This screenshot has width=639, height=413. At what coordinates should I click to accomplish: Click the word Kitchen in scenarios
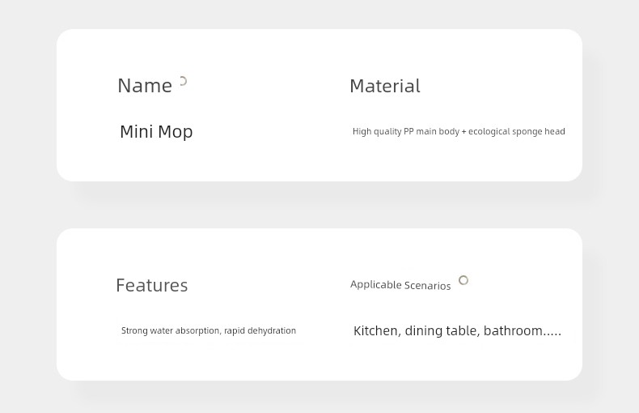click(375, 330)
